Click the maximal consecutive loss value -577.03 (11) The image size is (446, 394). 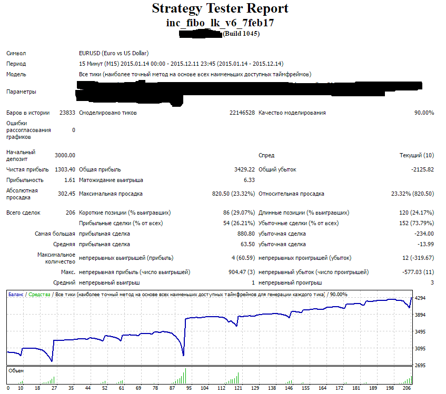(x=418, y=272)
